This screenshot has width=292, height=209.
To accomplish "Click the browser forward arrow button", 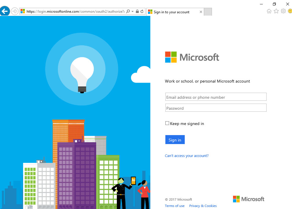I will (14, 11).
